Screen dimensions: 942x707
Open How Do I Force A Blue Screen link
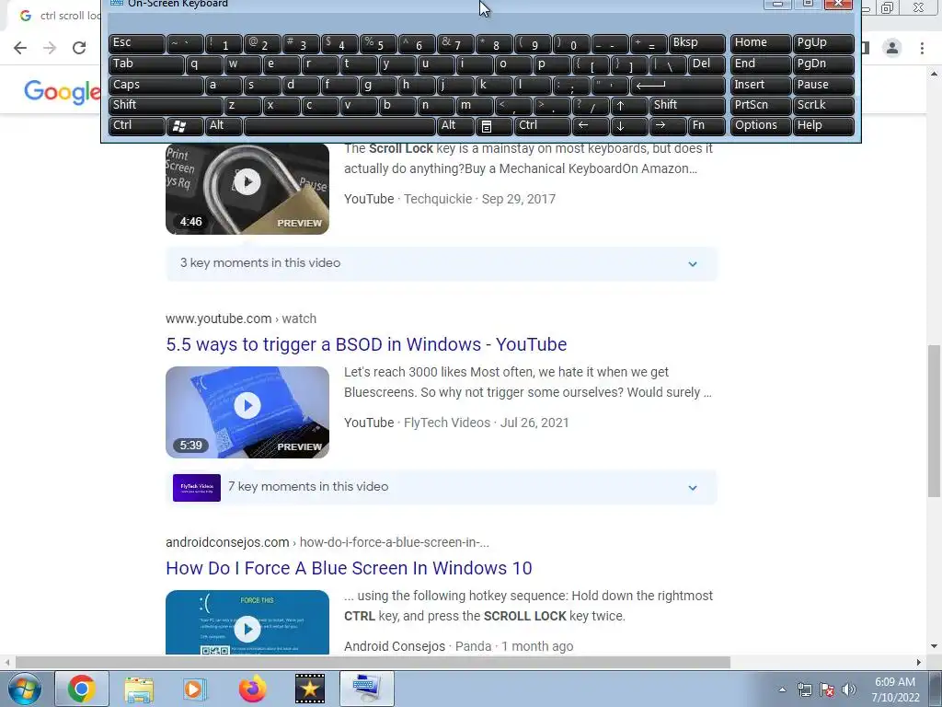(349, 568)
